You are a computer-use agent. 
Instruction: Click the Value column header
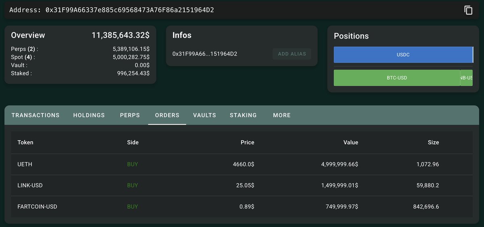point(351,142)
